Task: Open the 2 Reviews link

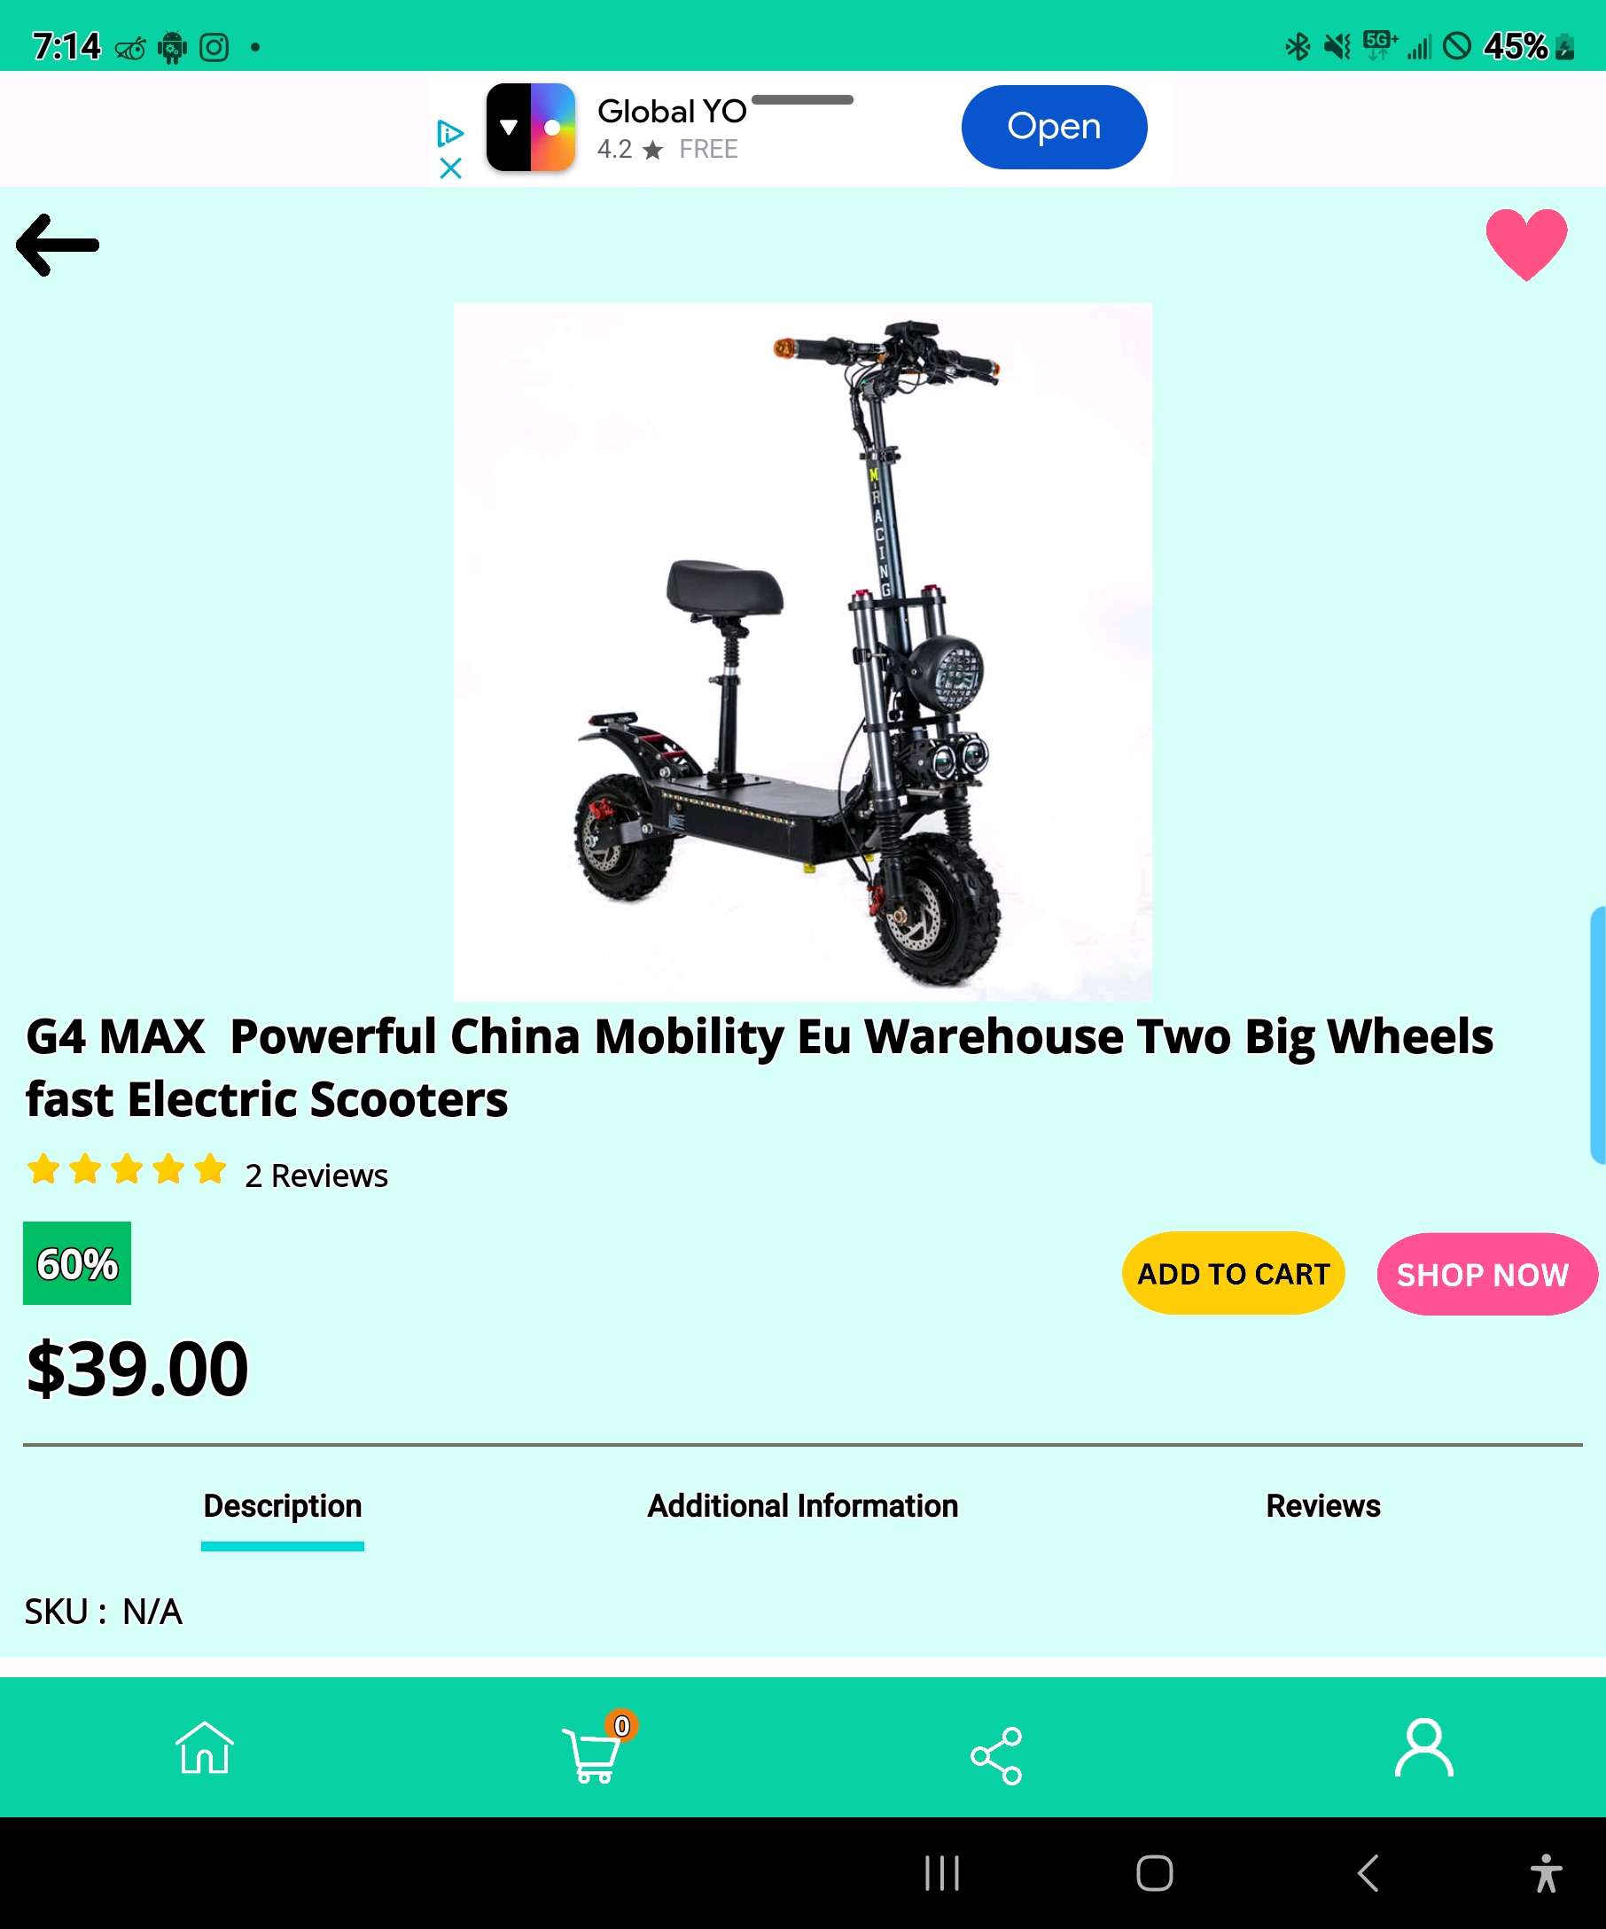Action: pos(316,1175)
